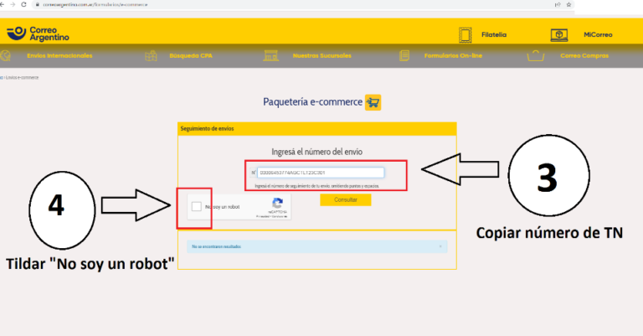The width and height of the screenshot is (643, 336).
Task: Click the Correo Compras basket icon
Action: coord(536,55)
